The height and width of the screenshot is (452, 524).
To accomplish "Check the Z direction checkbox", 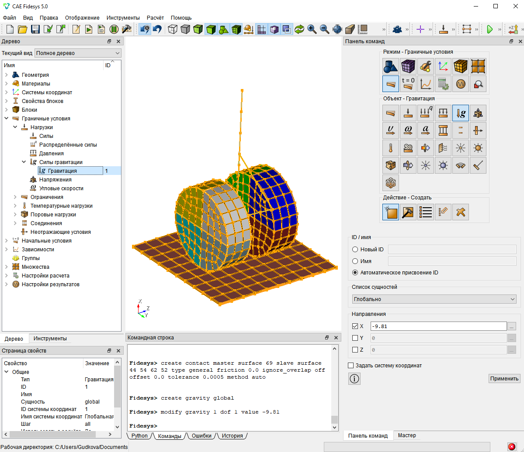I will pos(355,349).
